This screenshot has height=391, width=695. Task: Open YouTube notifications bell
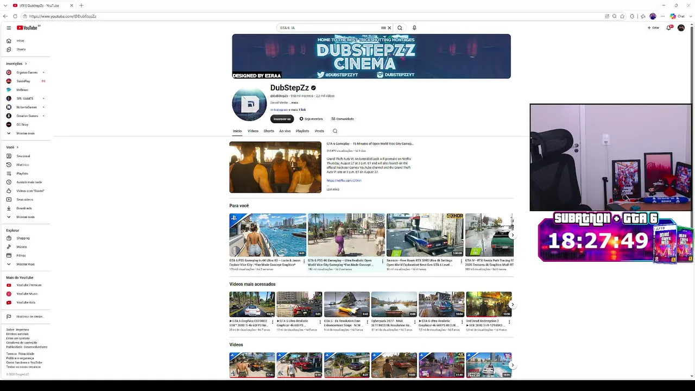pos(669,28)
